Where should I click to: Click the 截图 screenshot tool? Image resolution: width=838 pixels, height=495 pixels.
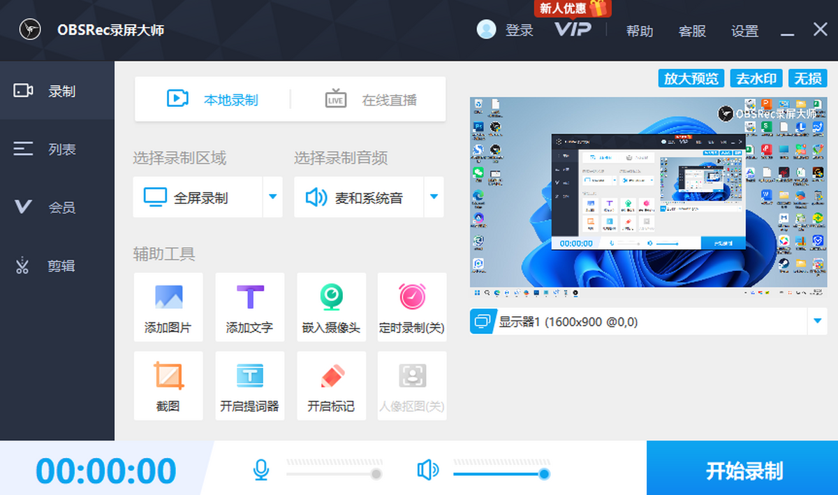[168, 386]
